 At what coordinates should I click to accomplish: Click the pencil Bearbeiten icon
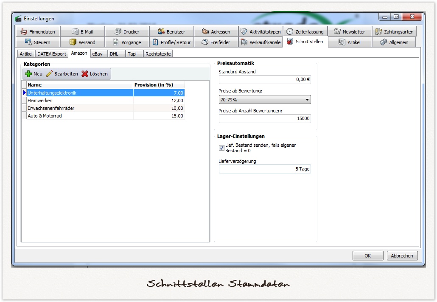49,74
